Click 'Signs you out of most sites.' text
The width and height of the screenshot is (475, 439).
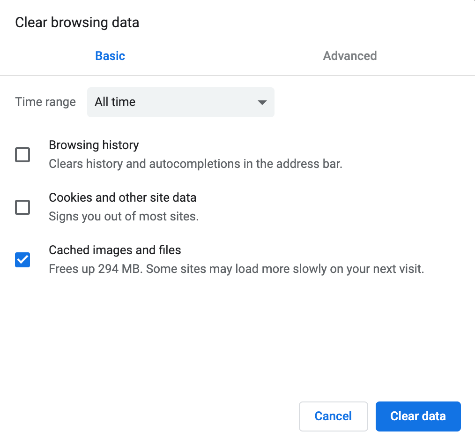click(124, 216)
